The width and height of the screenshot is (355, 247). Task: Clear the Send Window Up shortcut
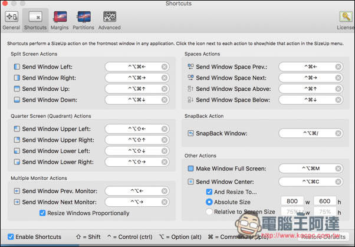165,89
